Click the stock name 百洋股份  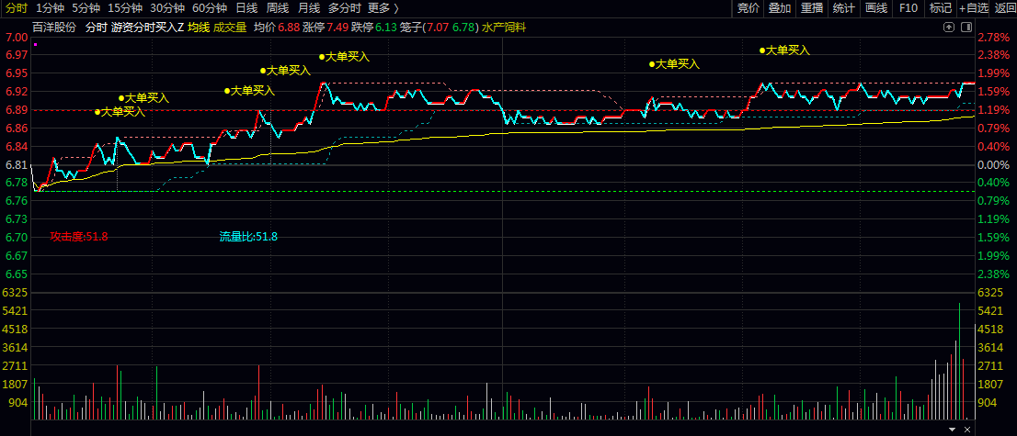click(x=54, y=28)
